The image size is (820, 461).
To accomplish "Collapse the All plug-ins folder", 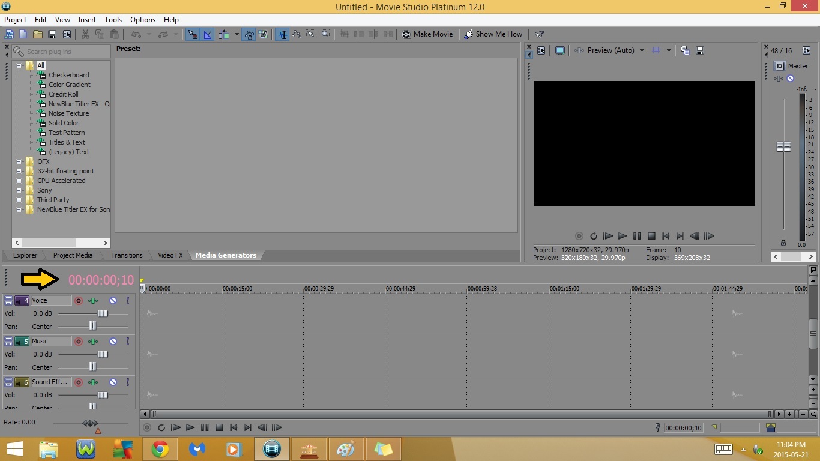I will 19,65.
